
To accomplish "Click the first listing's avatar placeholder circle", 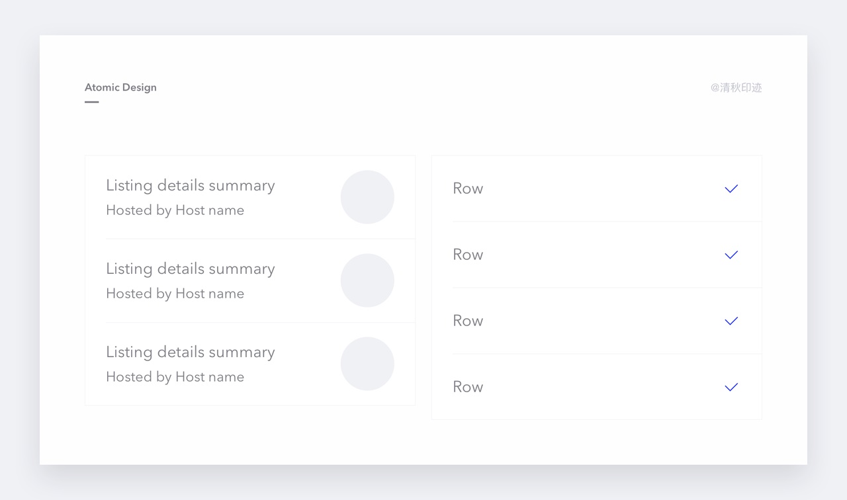I will coord(367,197).
